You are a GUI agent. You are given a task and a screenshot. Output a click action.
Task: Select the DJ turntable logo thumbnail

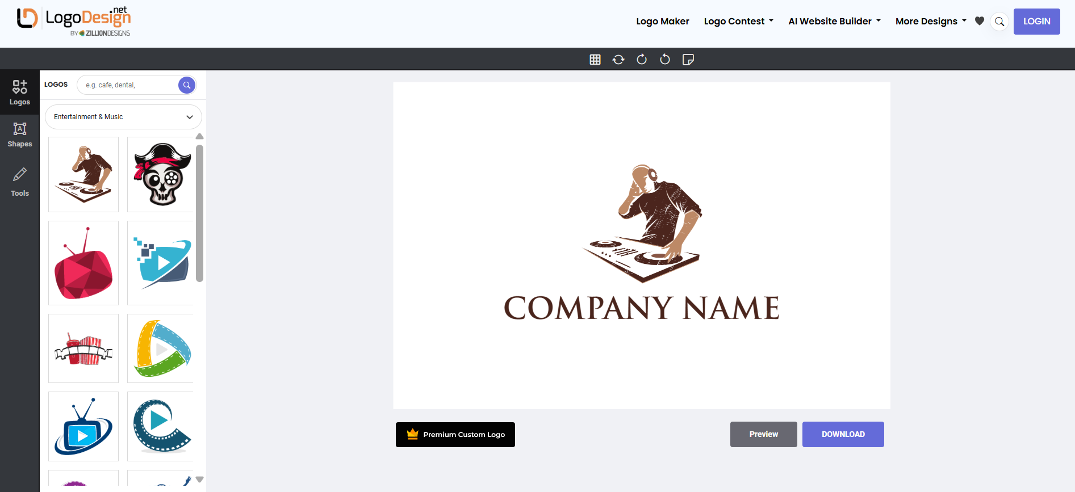pos(83,174)
